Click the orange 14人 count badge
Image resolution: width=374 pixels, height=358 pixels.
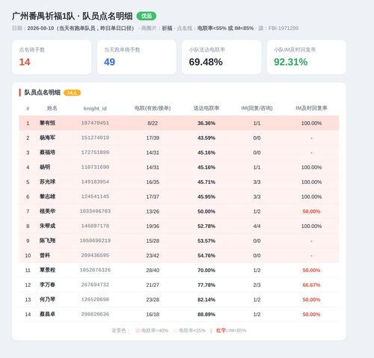point(72,93)
